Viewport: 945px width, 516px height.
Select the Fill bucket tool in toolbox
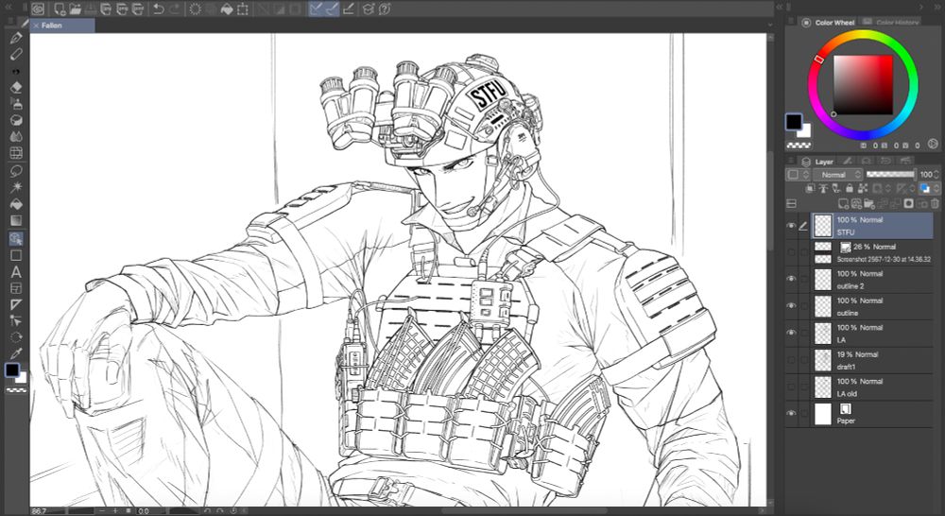click(x=16, y=204)
